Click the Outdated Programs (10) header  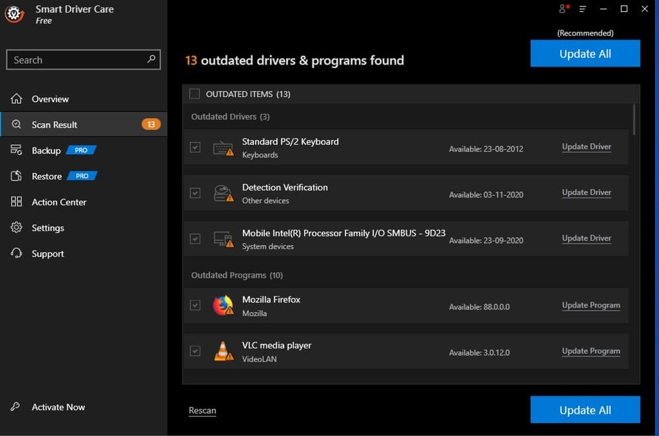[x=237, y=275]
